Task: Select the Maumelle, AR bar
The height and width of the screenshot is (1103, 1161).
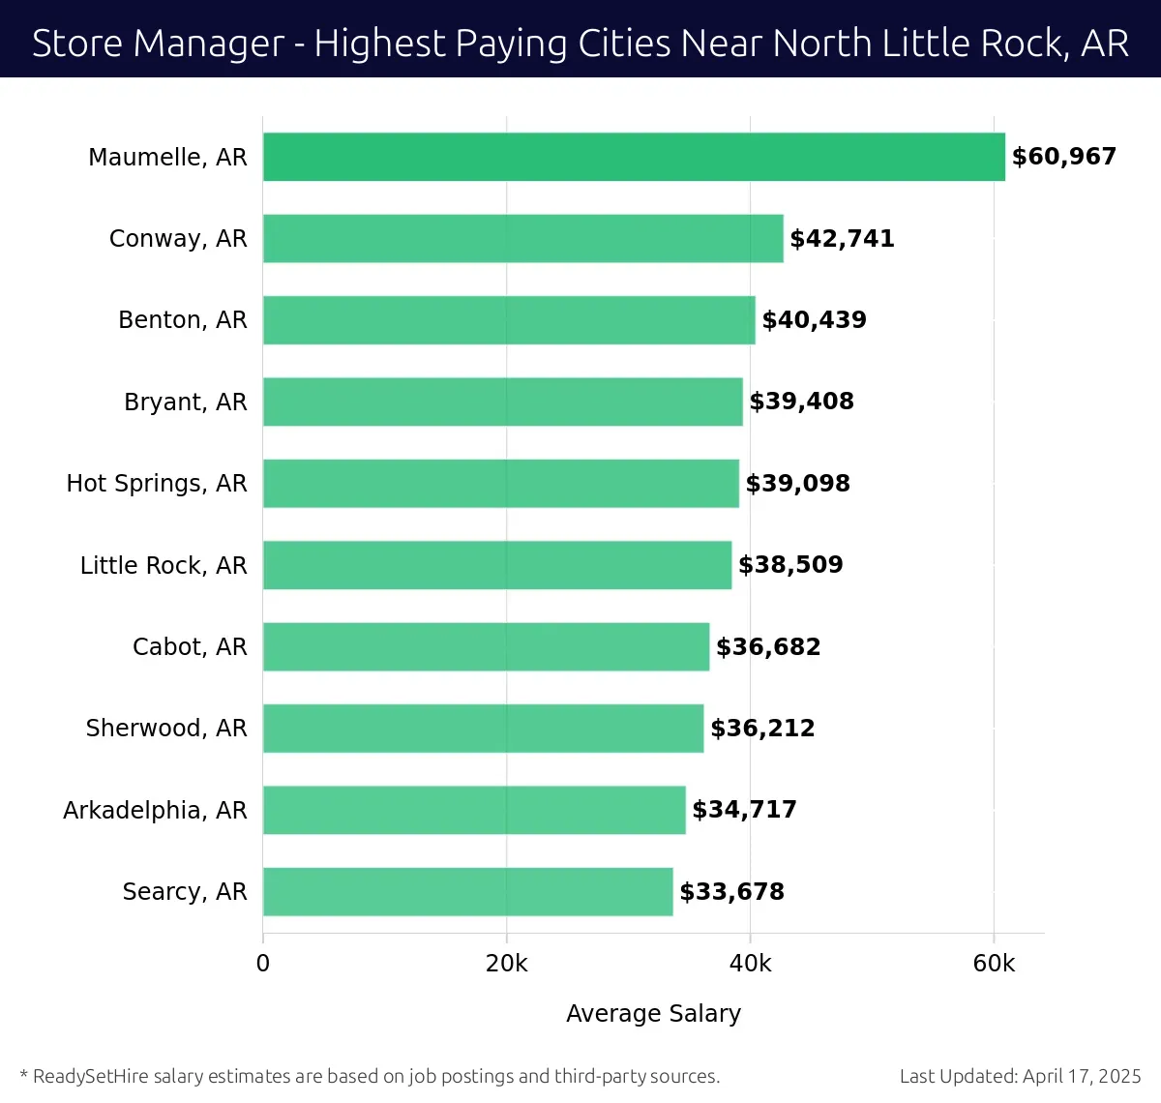Action: pyautogui.click(x=634, y=157)
